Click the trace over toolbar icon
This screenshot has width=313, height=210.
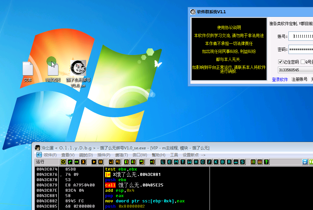coord(133,162)
